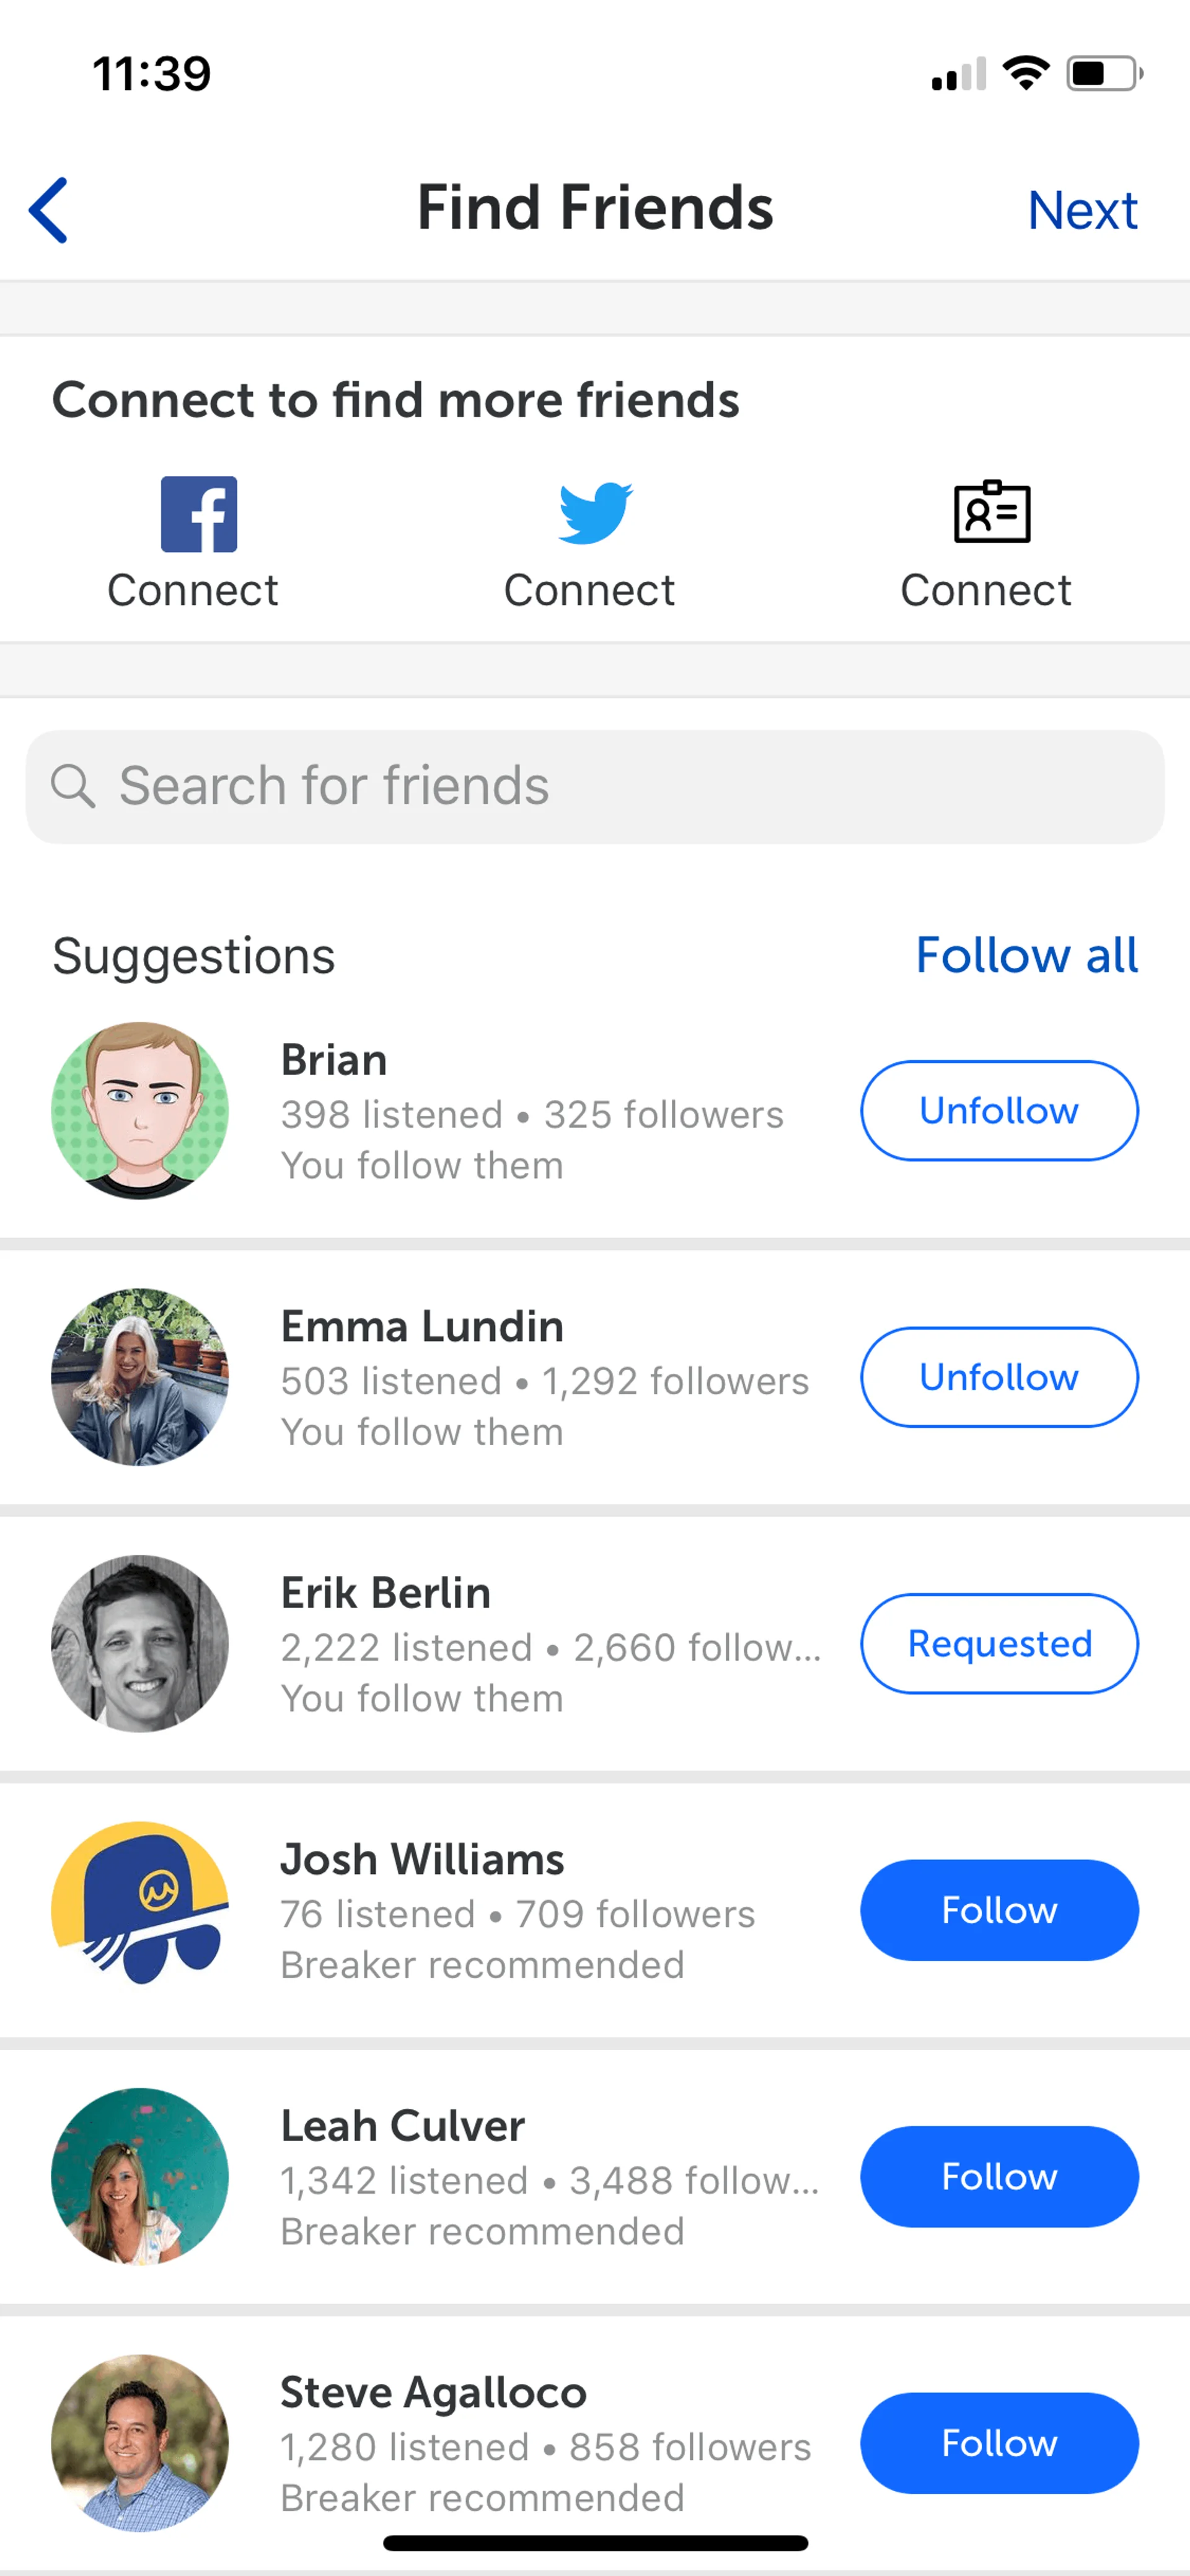Screen dimensions: 1190x2576
Task: Follow Leah Culver
Action: click(998, 2176)
